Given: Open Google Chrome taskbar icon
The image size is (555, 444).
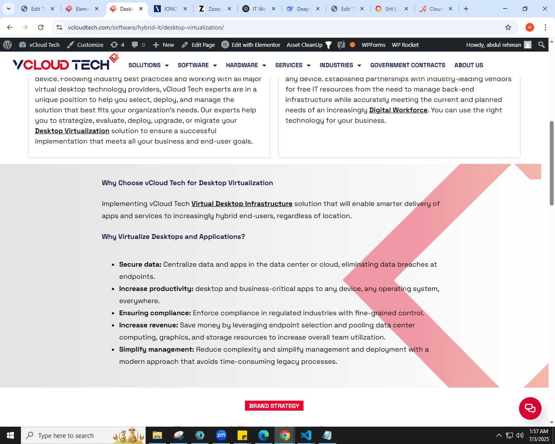Looking at the screenshot, I should pos(285,435).
